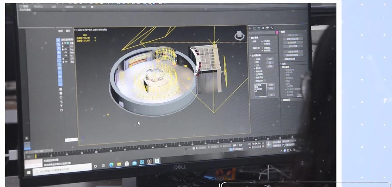Toggle Helpers checkbox in Hide by Category

(x=255, y=72)
